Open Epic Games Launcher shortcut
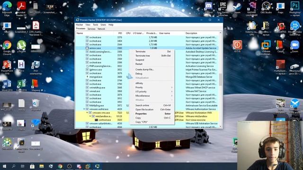The image size is (303, 170). 223,8
